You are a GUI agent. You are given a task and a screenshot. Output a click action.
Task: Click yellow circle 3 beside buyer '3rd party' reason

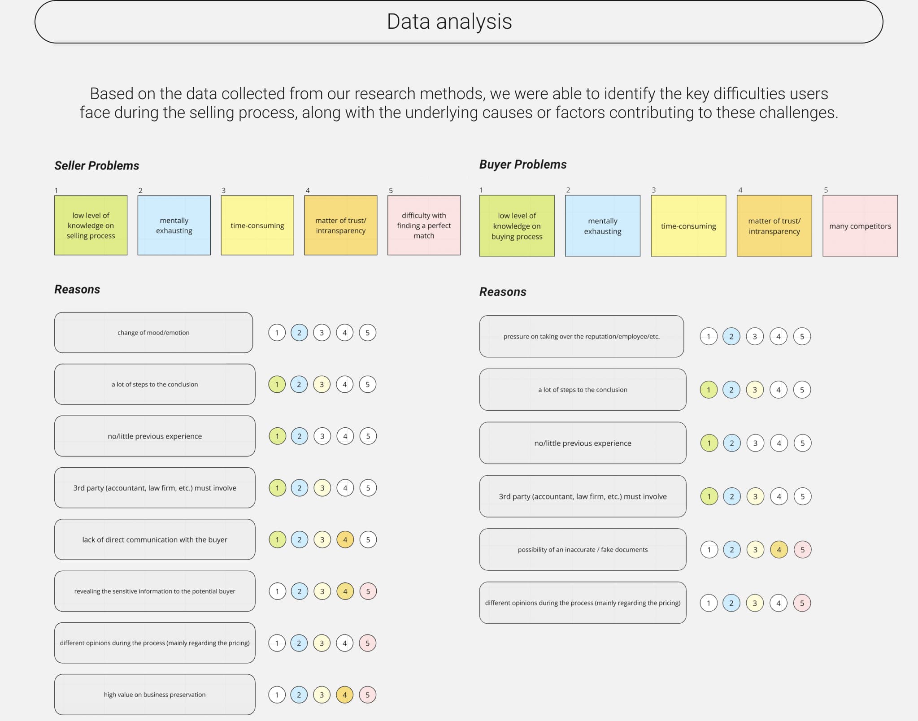pyautogui.click(x=755, y=496)
